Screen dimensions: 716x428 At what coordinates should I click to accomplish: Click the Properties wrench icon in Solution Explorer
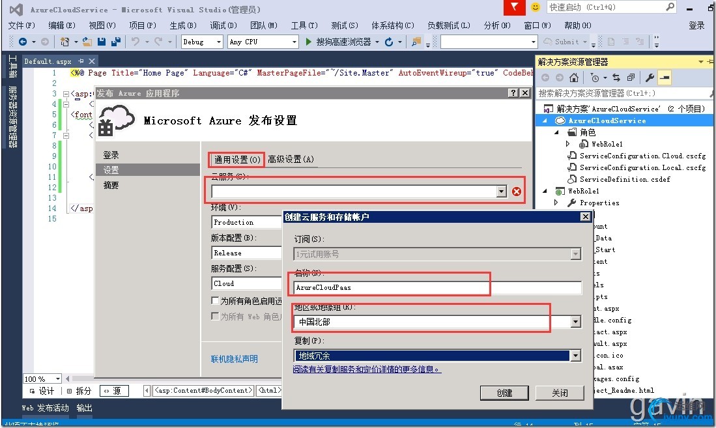click(x=650, y=78)
